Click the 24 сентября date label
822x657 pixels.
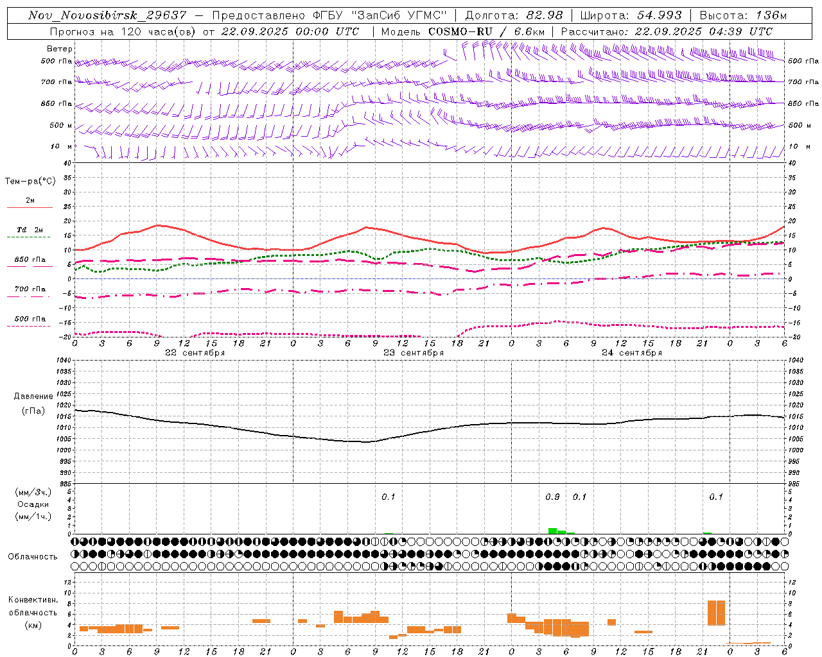pyautogui.click(x=631, y=353)
